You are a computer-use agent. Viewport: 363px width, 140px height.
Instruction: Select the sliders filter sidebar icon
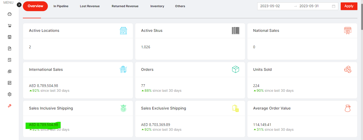pyautogui.click(x=10, y=83)
